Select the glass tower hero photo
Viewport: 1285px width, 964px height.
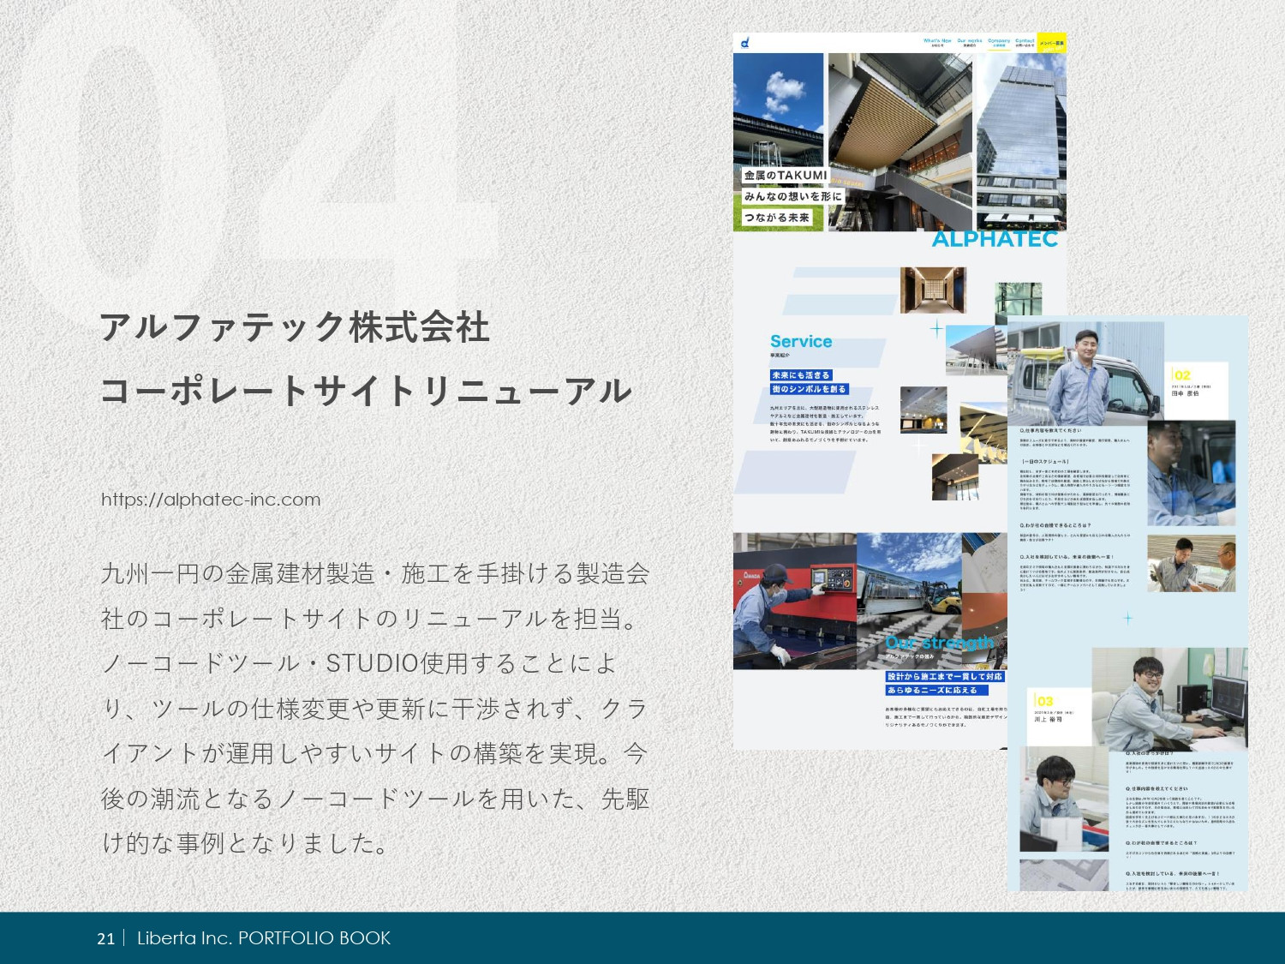1021,137
